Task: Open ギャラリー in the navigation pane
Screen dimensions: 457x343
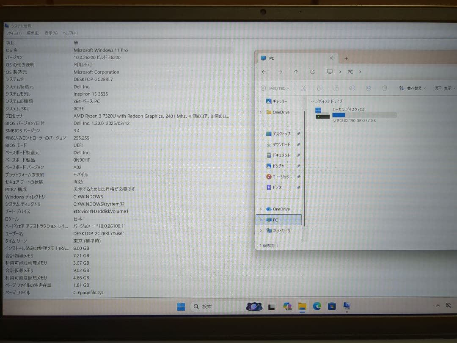Action: [276, 101]
